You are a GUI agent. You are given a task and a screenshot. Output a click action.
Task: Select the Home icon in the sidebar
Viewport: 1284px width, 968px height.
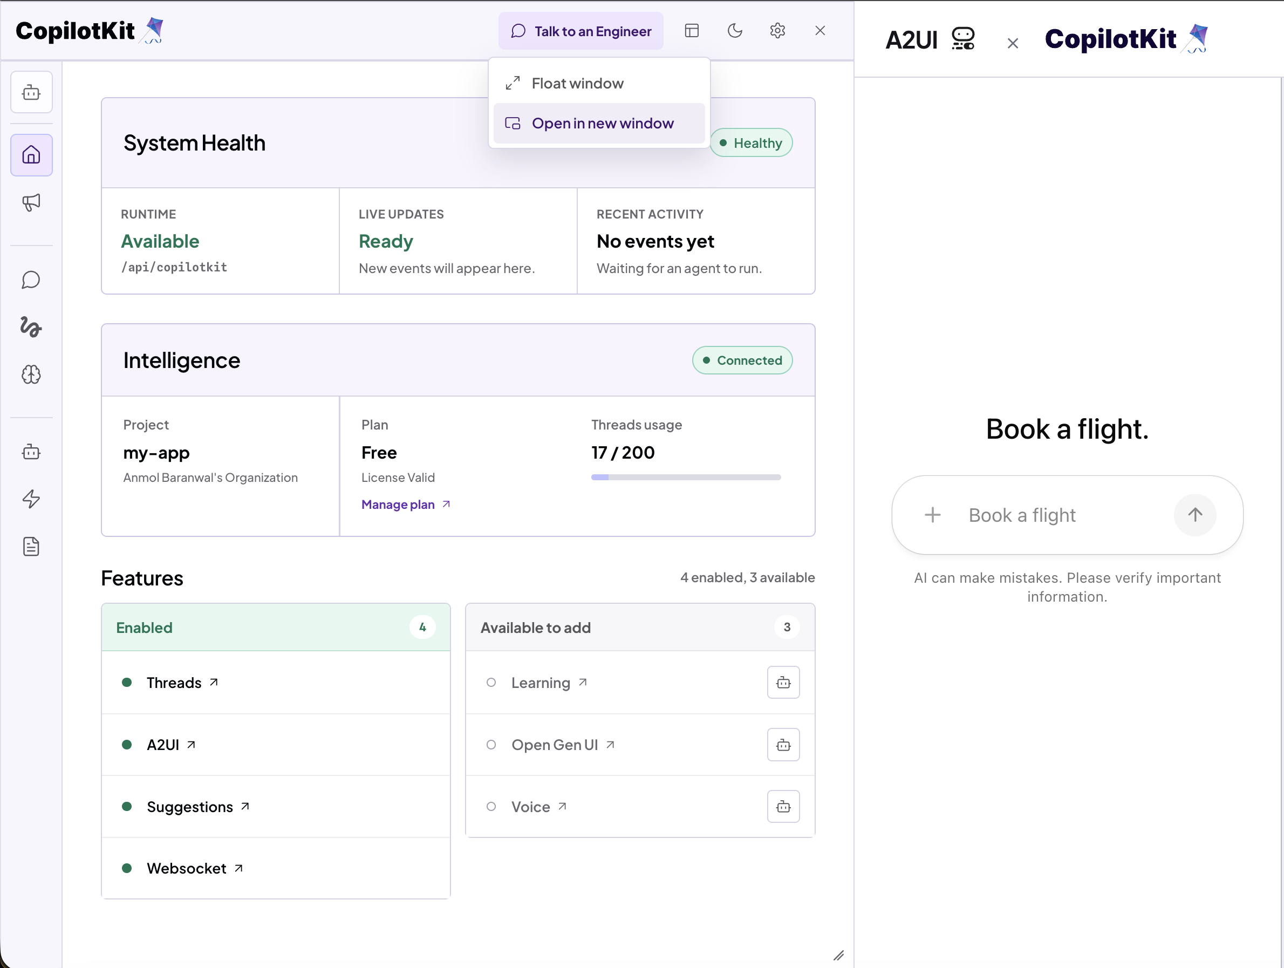(31, 155)
